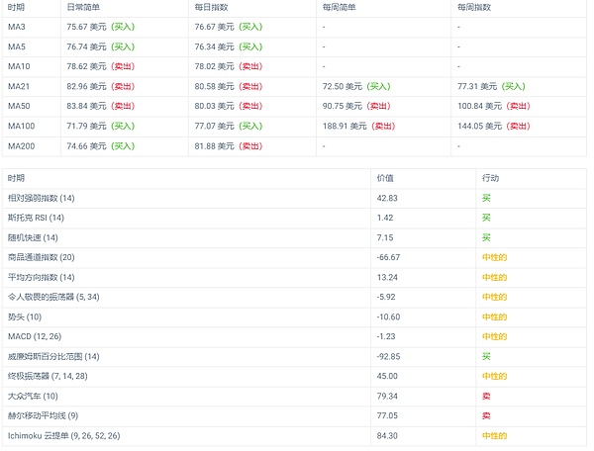Select the MA200 row label
The image size is (594, 451).
tap(21, 146)
